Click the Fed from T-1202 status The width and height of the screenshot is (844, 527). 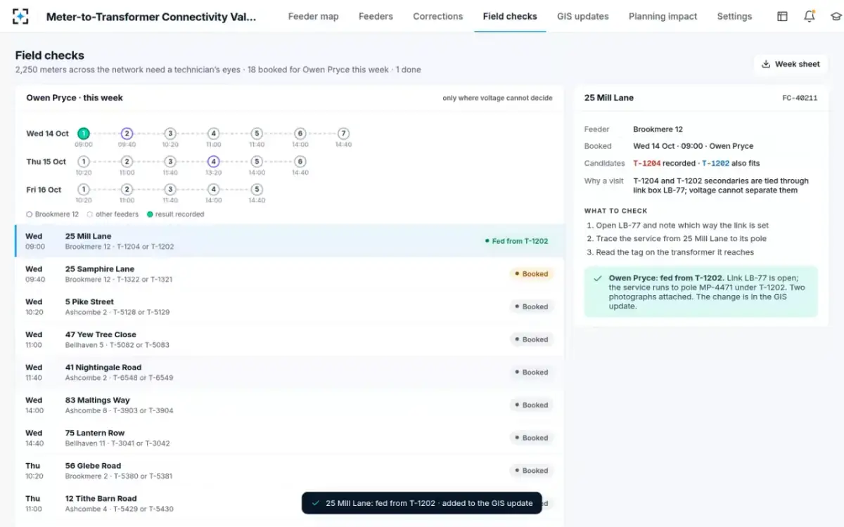[x=516, y=241]
